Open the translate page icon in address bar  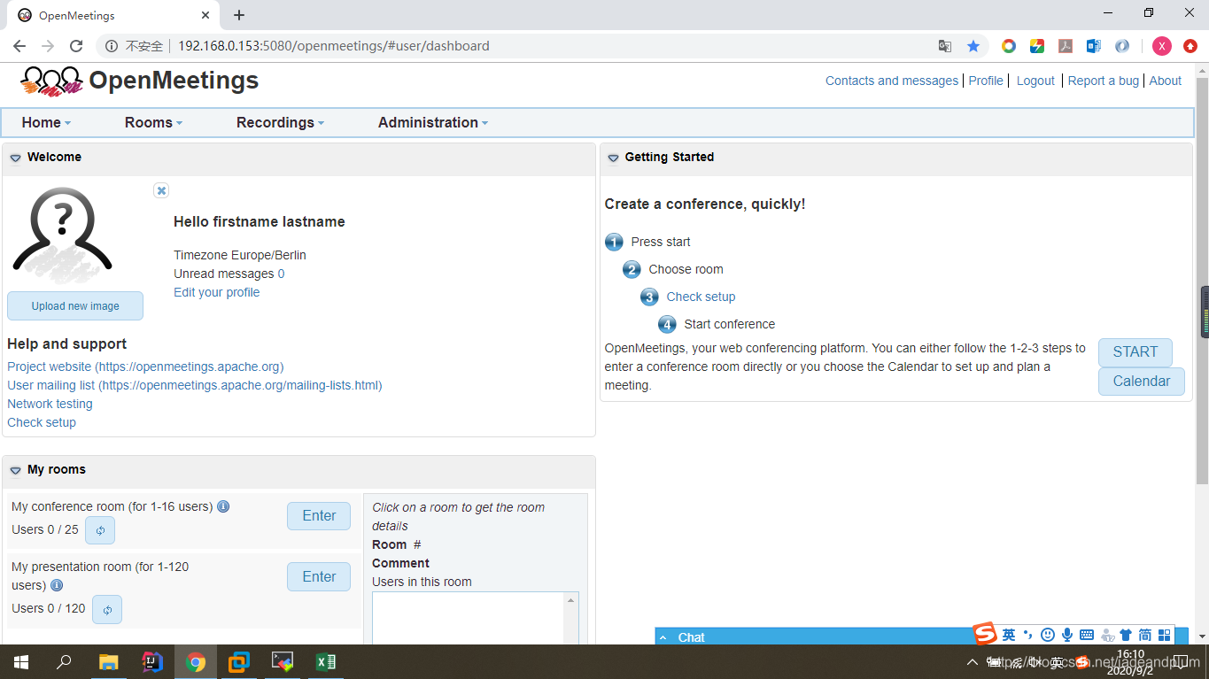[945, 46]
